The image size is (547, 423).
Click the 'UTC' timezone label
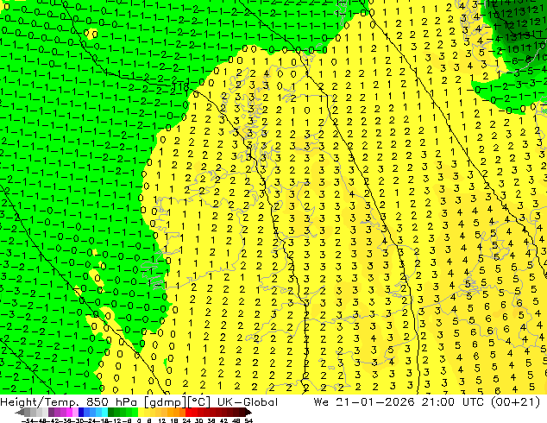click(x=473, y=402)
